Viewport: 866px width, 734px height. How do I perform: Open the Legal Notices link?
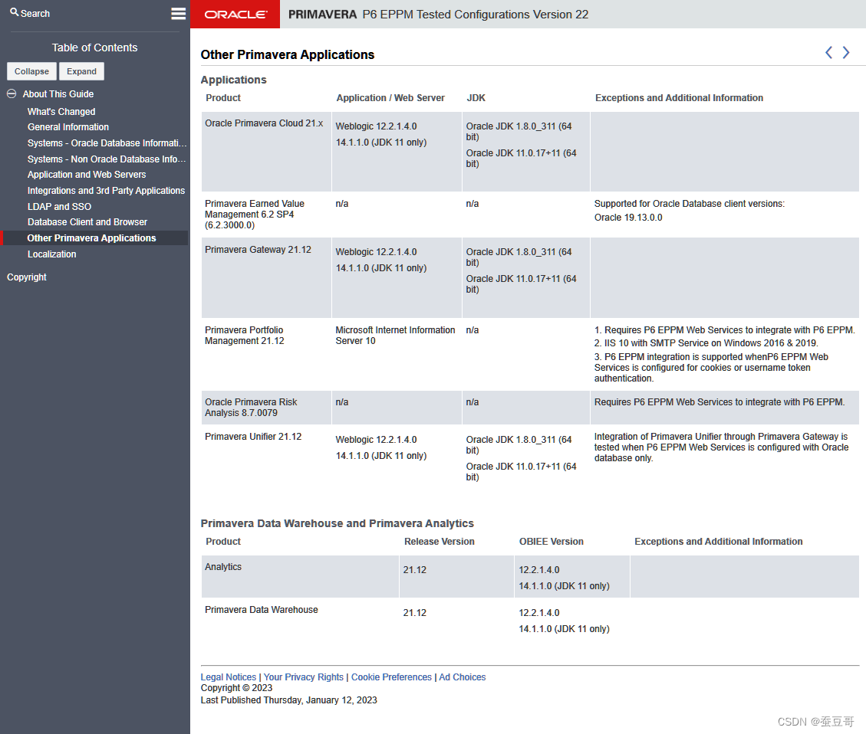pyautogui.click(x=228, y=677)
